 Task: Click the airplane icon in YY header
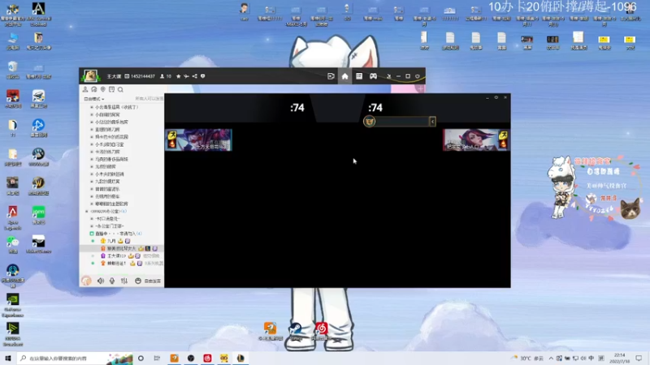(x=186, y=76)
